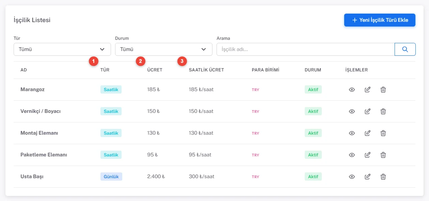
Task: View details of Paketleme Elemanı
Action: coord(352,155)
